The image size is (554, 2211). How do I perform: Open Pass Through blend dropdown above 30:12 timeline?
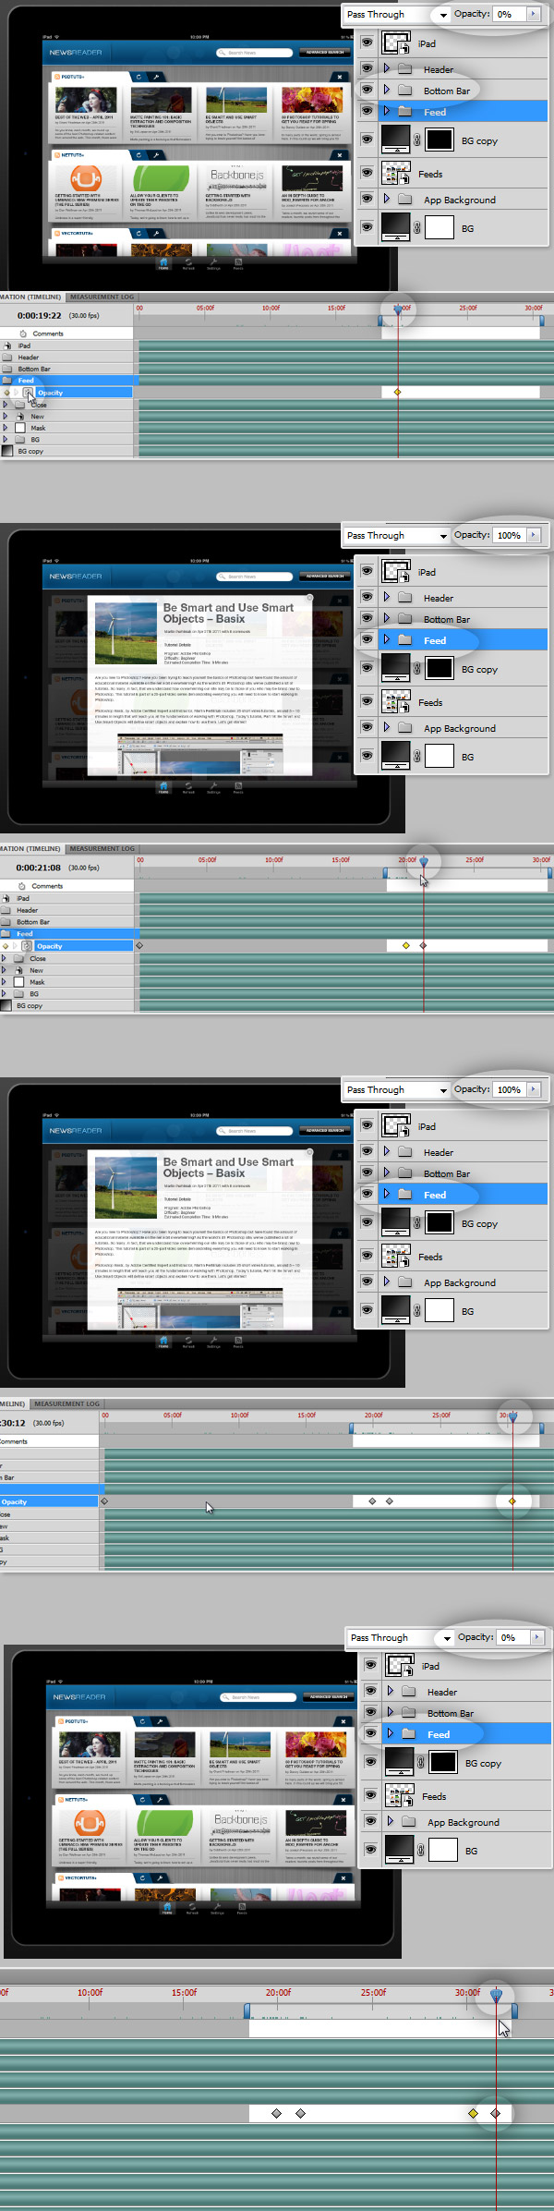coord(443,1090)
